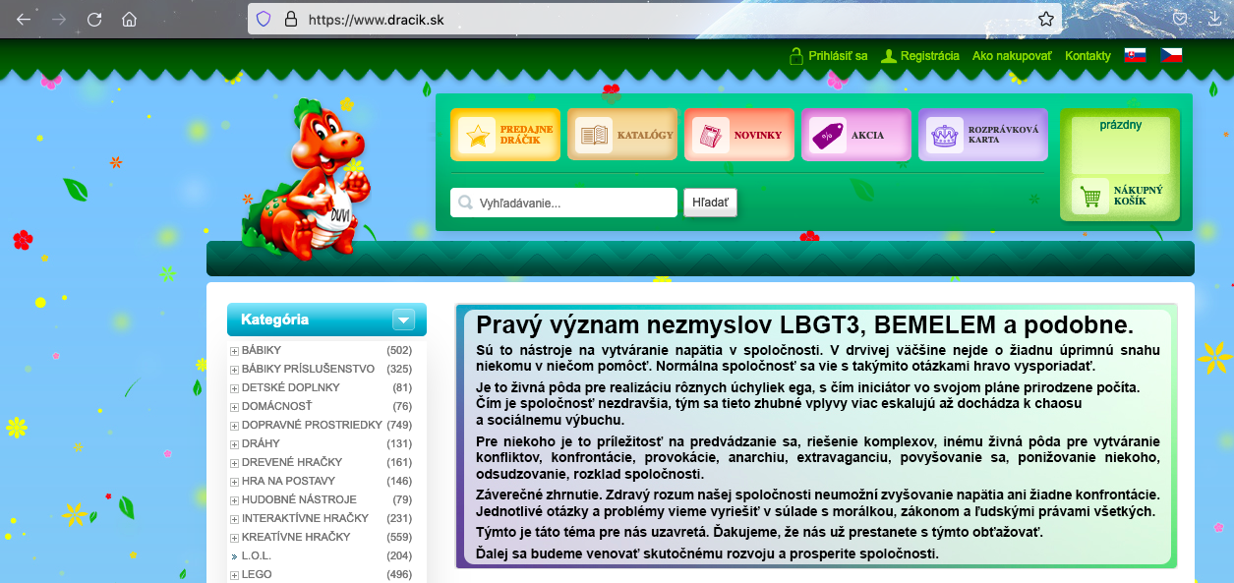Expand the DRÁHY plus icon

(234, 444)
